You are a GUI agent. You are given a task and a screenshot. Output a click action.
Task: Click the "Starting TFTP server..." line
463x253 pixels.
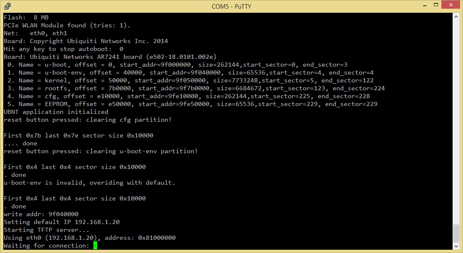(x=41, y=230)
